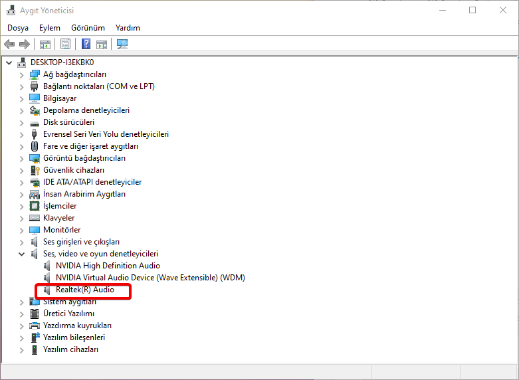Click the Disk sürücüleri drive icon
Image resolution: width=519 pixels, height=380 pixels.
point(35,123)
